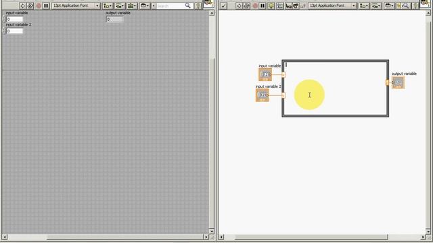The width and height of the screenshot is (433, 243).
Task: Click formula node output tunnel
Action: click(x=387, y=82)
